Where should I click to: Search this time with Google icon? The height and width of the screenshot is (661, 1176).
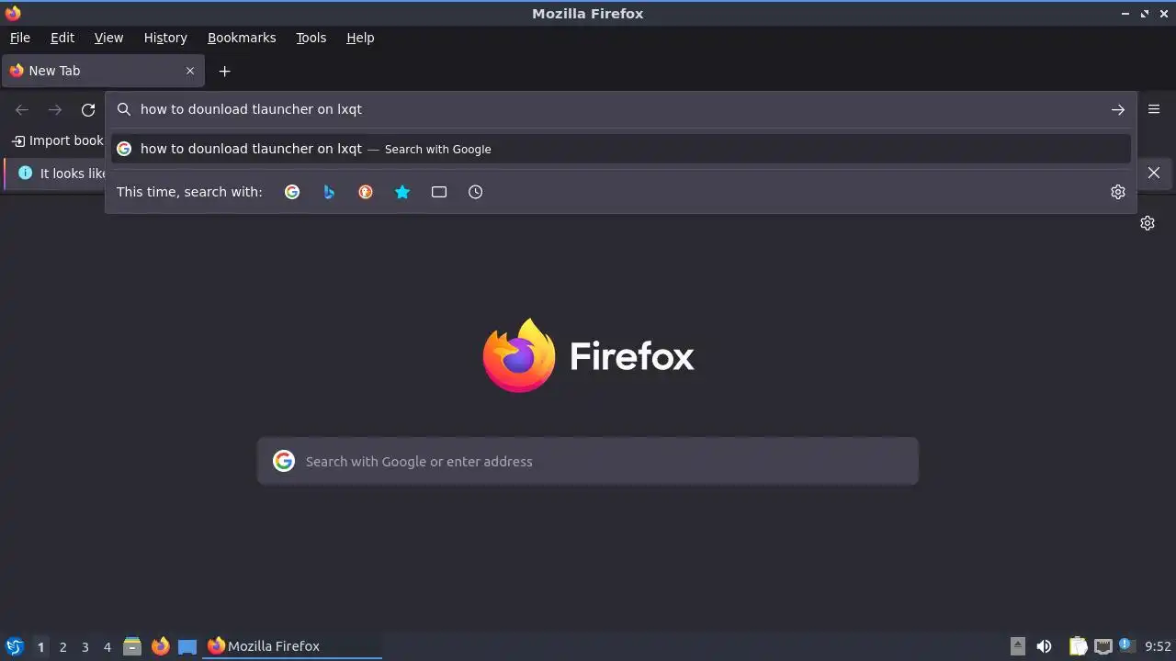coord(292,192)
